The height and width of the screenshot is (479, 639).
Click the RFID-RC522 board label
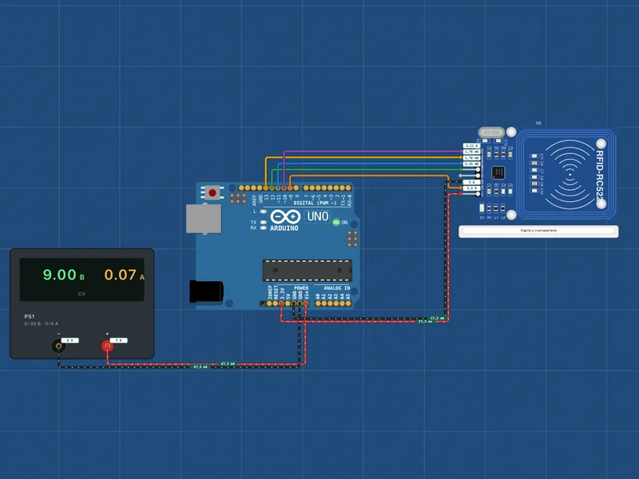(x=600, y=177)
